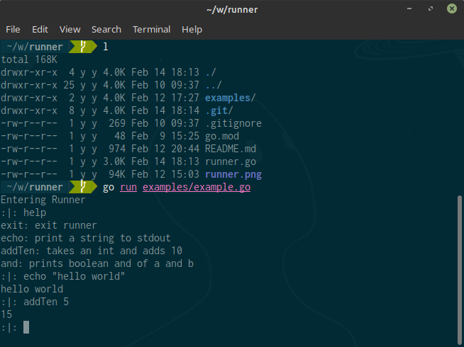
Task: Click the '974' size of README.md
Action: [117, 149]
